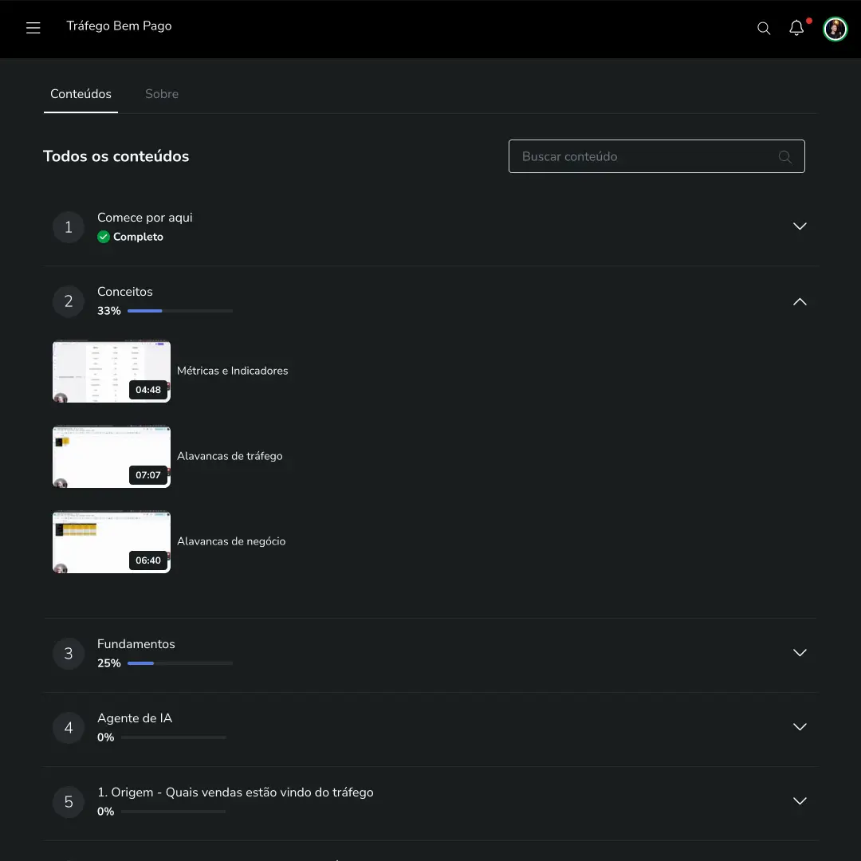Click the Comece por aqui module title
861x861 pixels.
coord(145,218)
